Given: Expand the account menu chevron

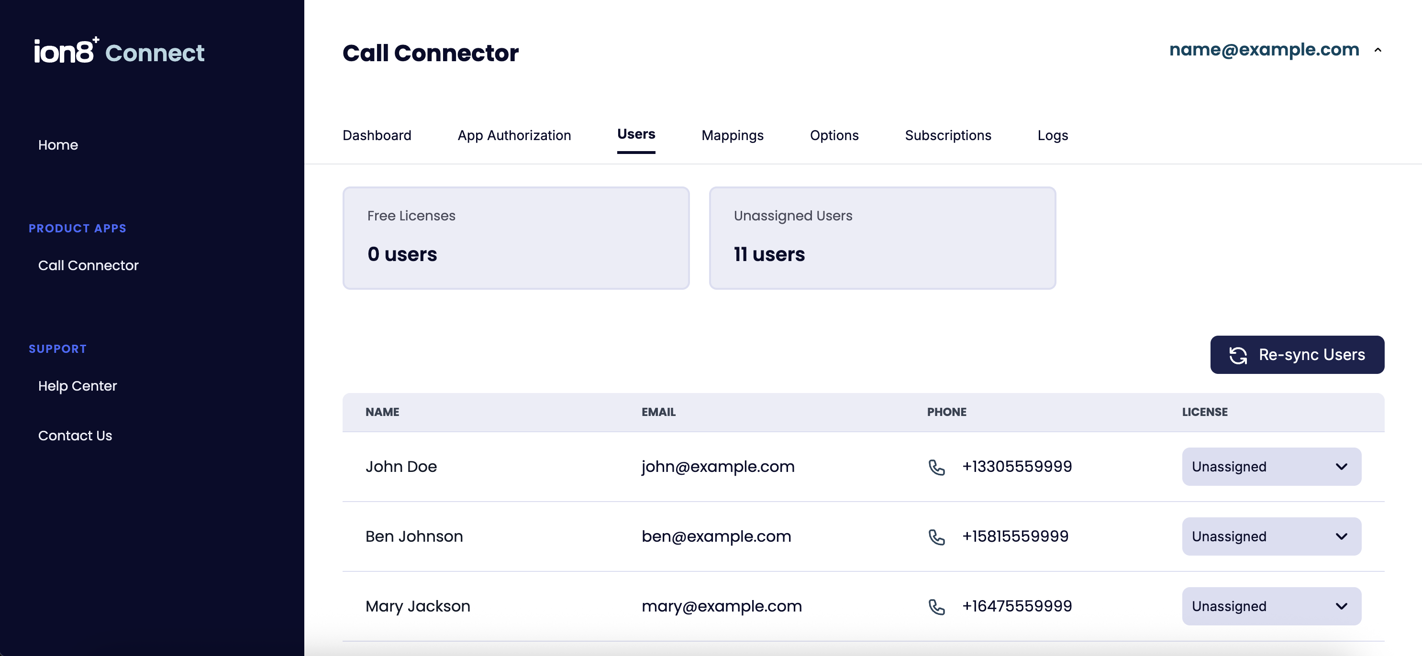Looking at the screenshot, I should tap(1378, 50).
